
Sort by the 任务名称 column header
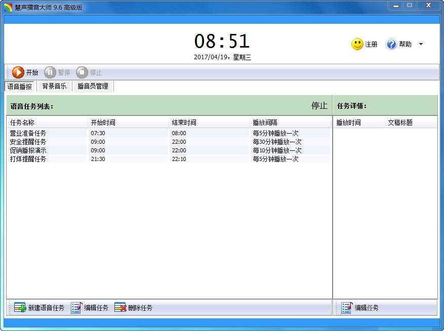[x=47, y=122]
